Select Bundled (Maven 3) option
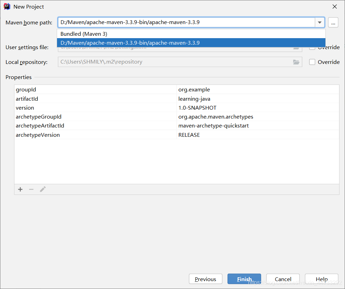This screenshot has width=345, height=289. click(191, 34)
